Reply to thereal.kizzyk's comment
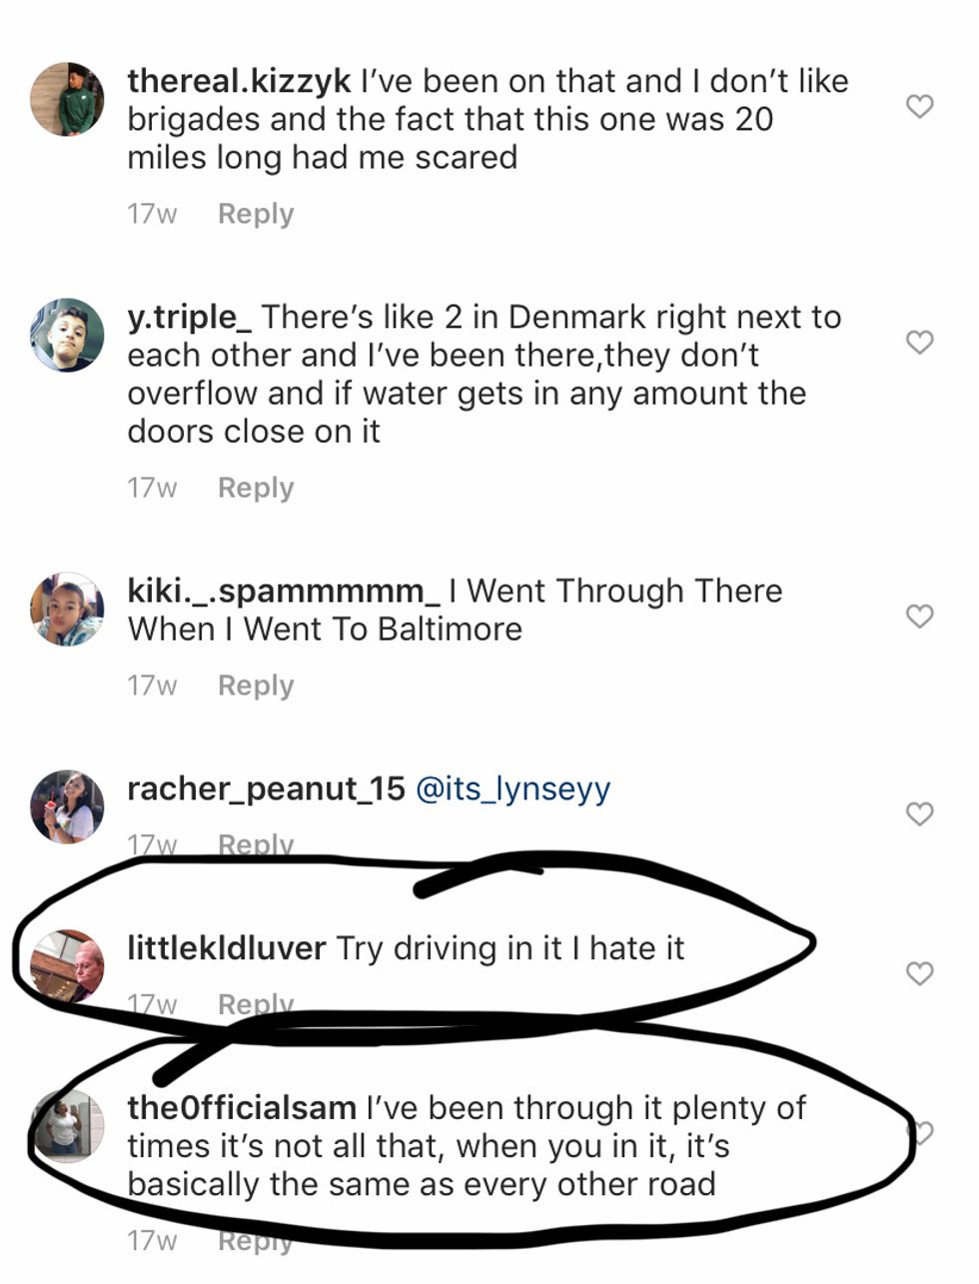The width and height of the screenshot is (979, 1284). click(256, 214)
